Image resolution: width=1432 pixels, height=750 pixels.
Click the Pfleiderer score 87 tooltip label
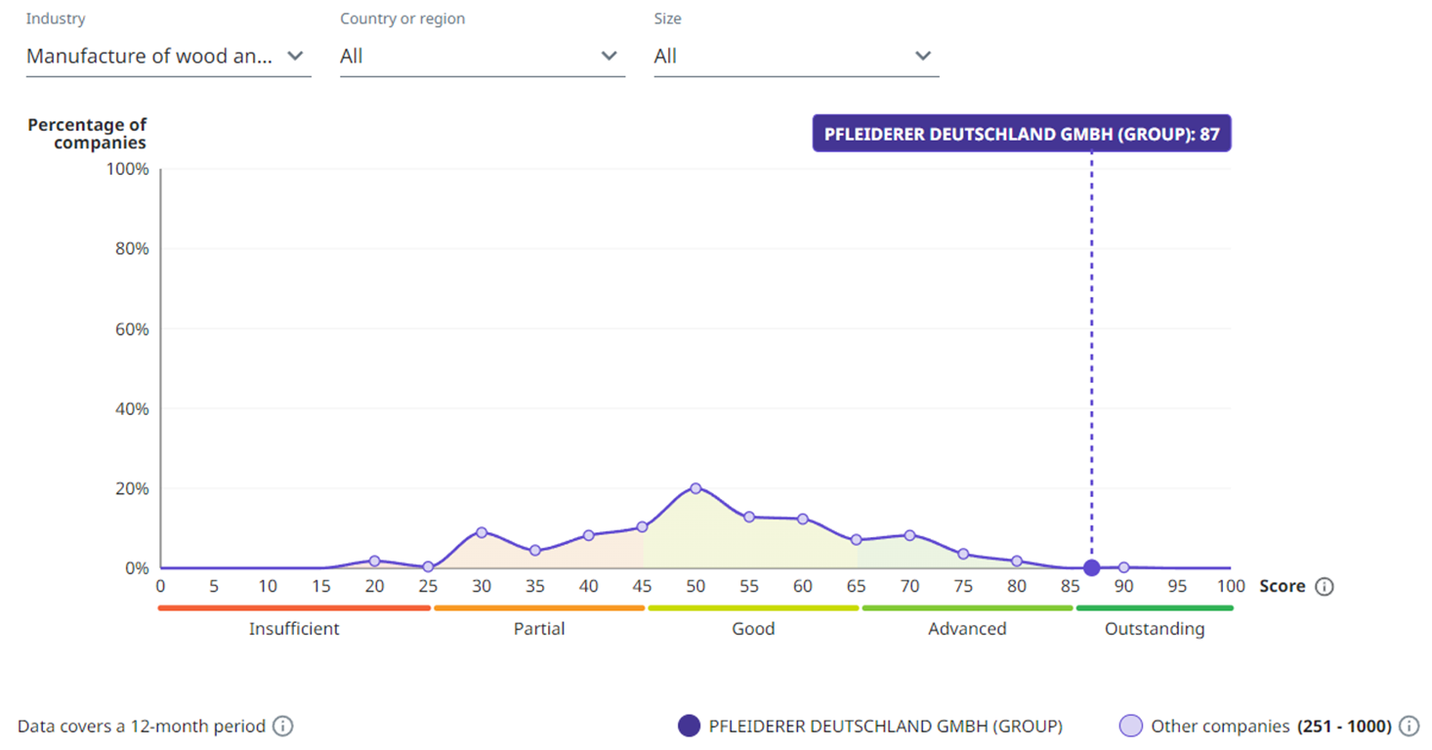click(x=1022, y=134)
